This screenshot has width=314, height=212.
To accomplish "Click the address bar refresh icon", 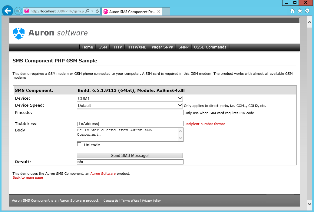I will (x=97, y=11).
